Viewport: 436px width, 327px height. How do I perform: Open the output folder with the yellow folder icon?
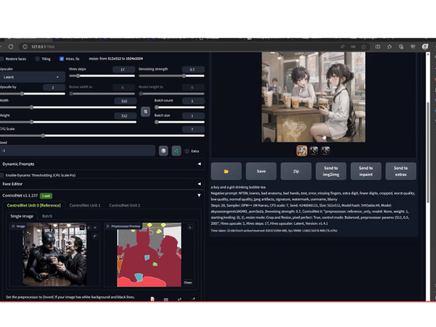[226, 171]
